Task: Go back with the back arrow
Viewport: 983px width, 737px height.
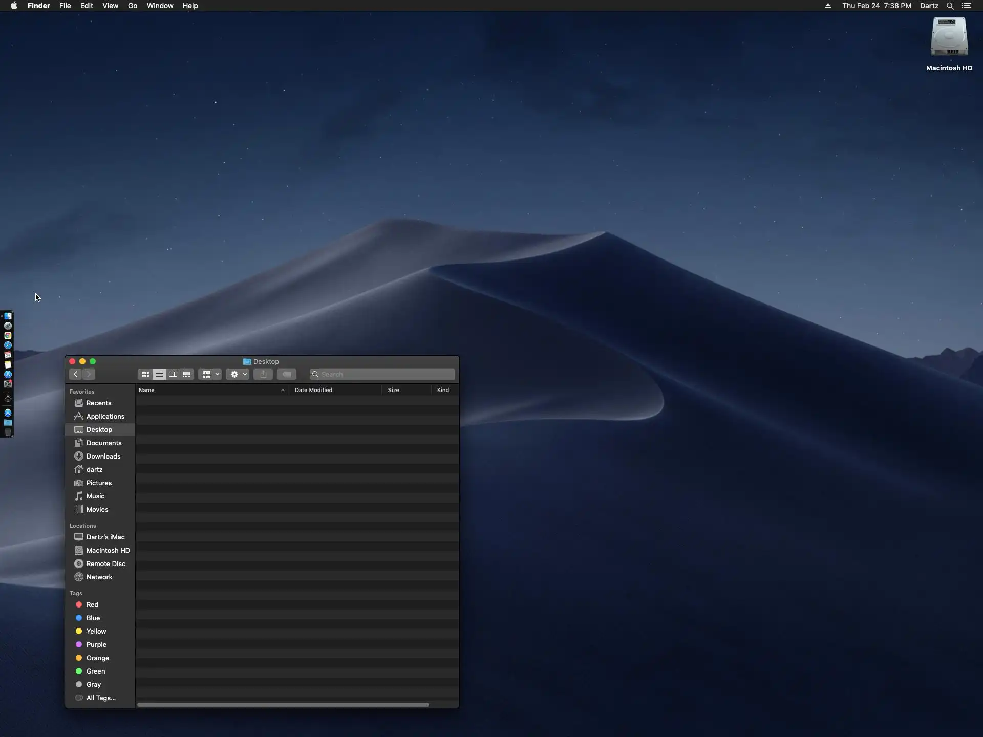Action: point(76,374)
